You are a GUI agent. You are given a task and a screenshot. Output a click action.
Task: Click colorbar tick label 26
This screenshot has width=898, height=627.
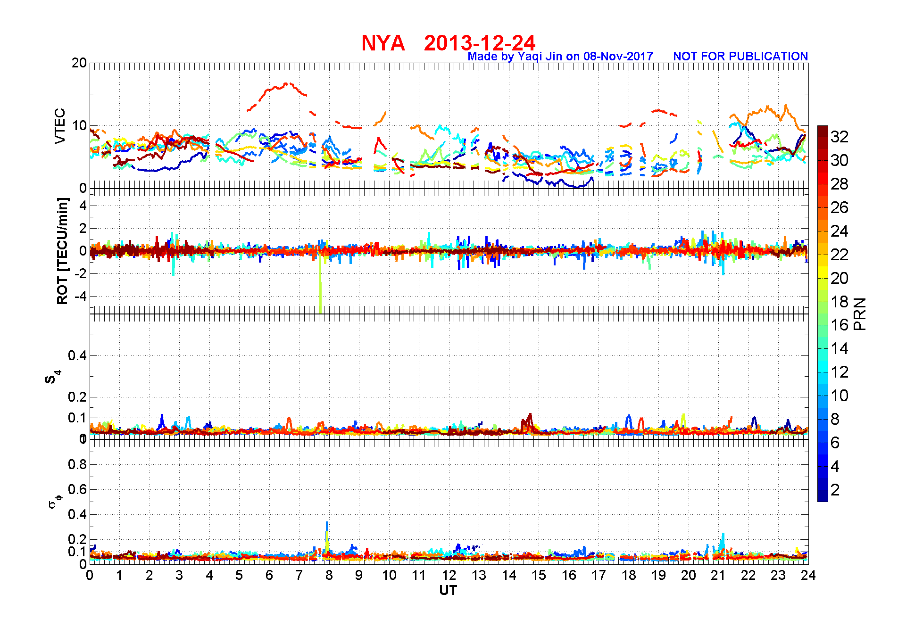pos(840,207)
